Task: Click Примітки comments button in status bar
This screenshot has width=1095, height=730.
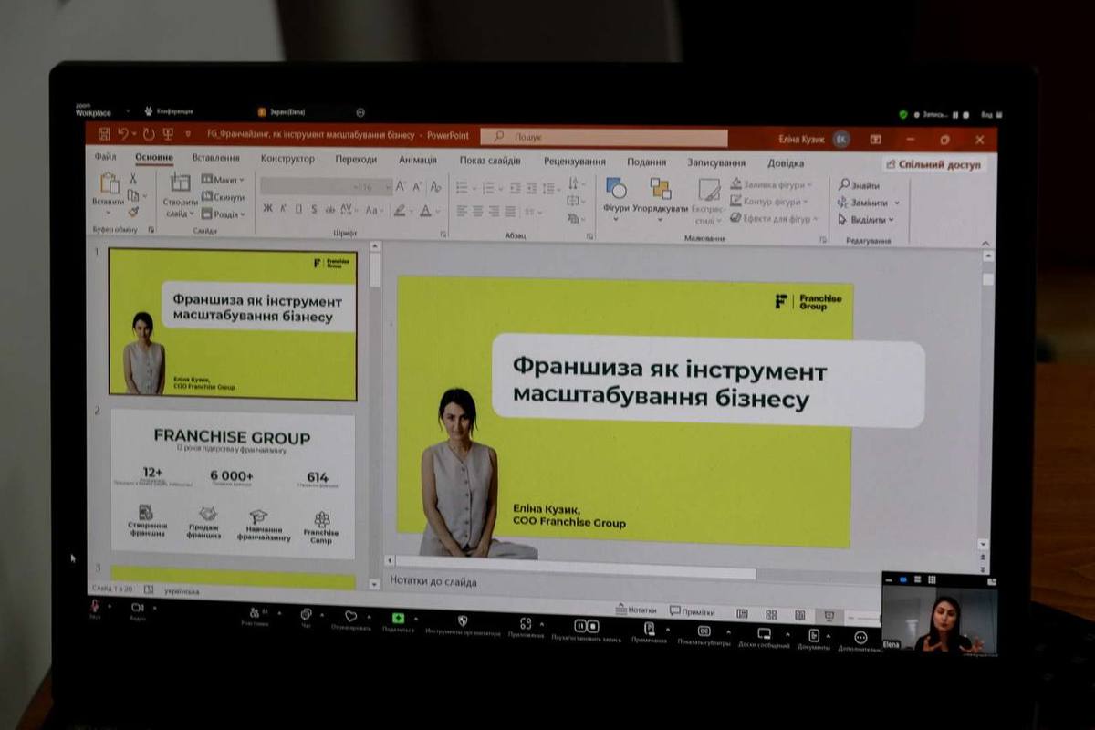Action: (x=693, y=611)
